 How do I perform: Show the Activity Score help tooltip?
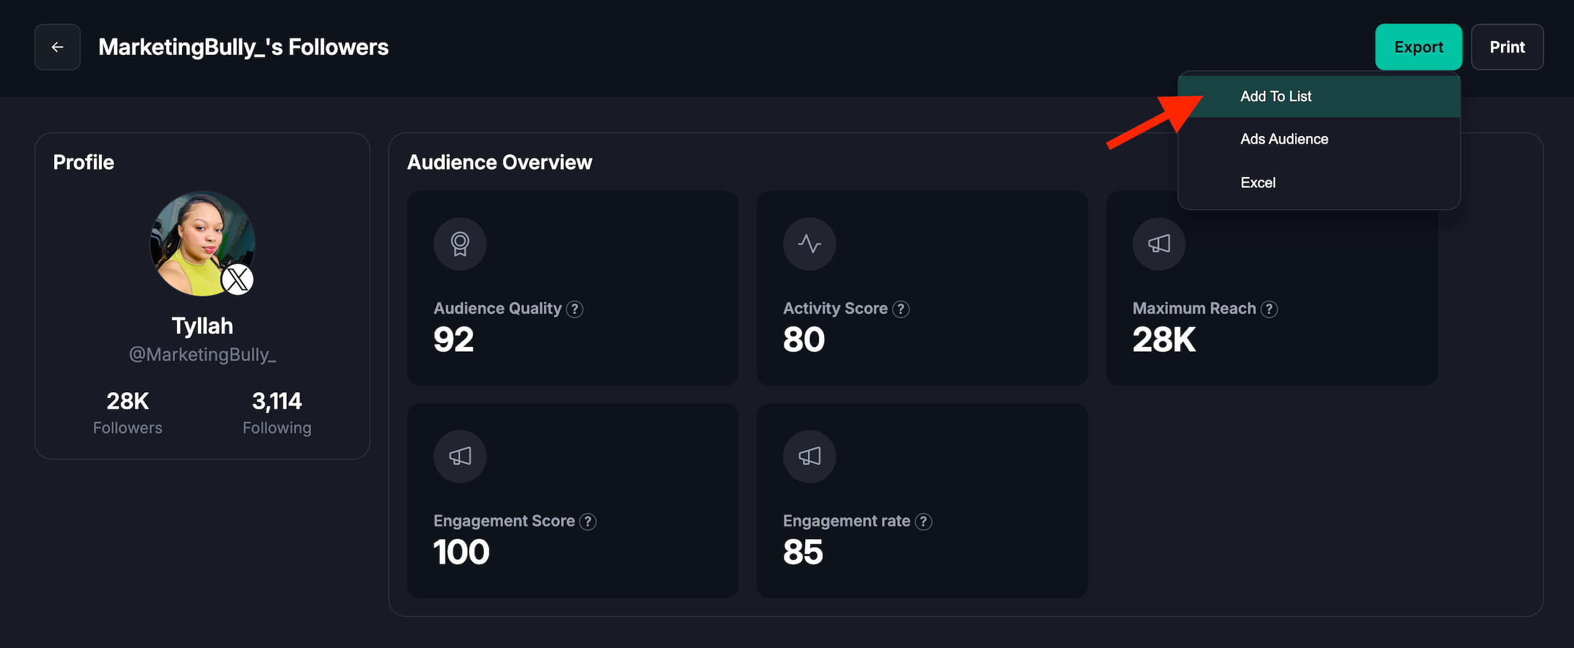(x=901, y=309)
